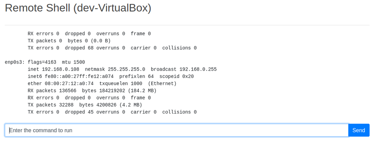Viewport: 373px width, 144px height.
Task: Click the mtu 1500 text
Action: coord(73,62)
